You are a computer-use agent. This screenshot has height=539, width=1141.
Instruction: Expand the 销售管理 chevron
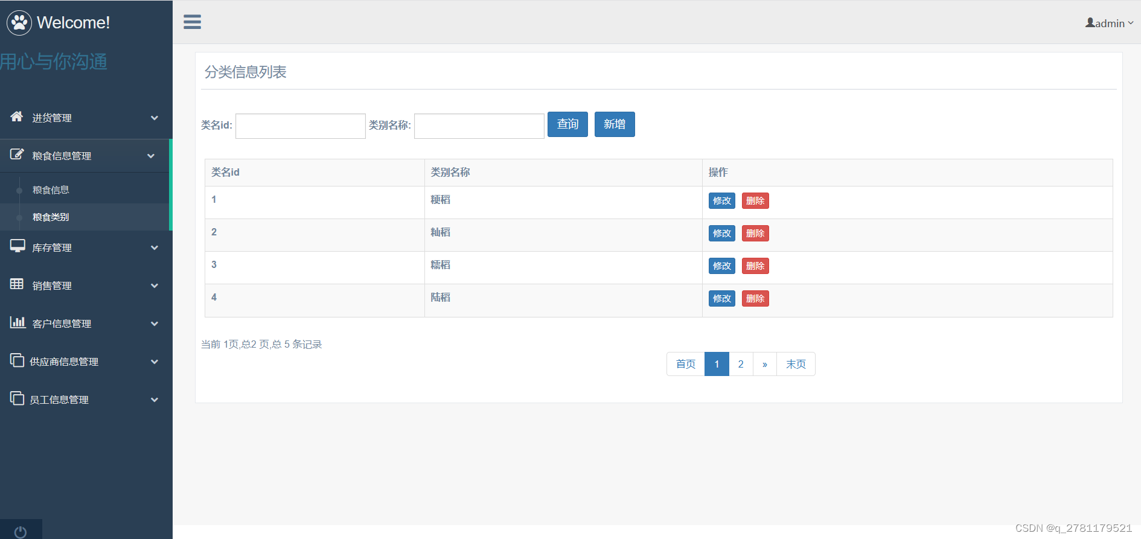[x=155, y=286]
